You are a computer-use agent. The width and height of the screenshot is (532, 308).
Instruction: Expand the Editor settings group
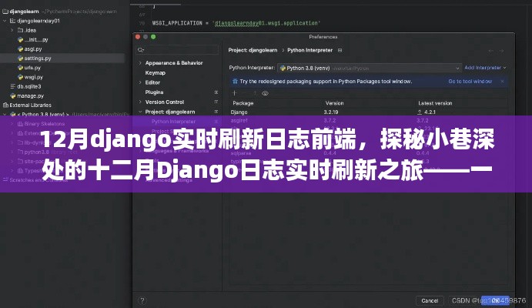click(140, 82)
